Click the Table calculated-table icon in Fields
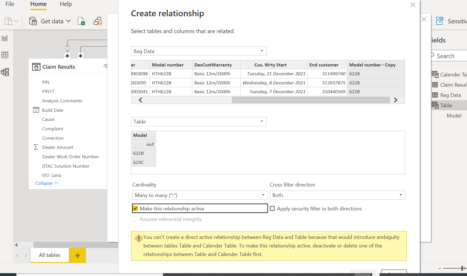 [435, 105]
